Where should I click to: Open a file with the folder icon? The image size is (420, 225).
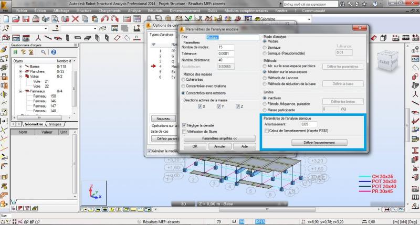[16, 19]
